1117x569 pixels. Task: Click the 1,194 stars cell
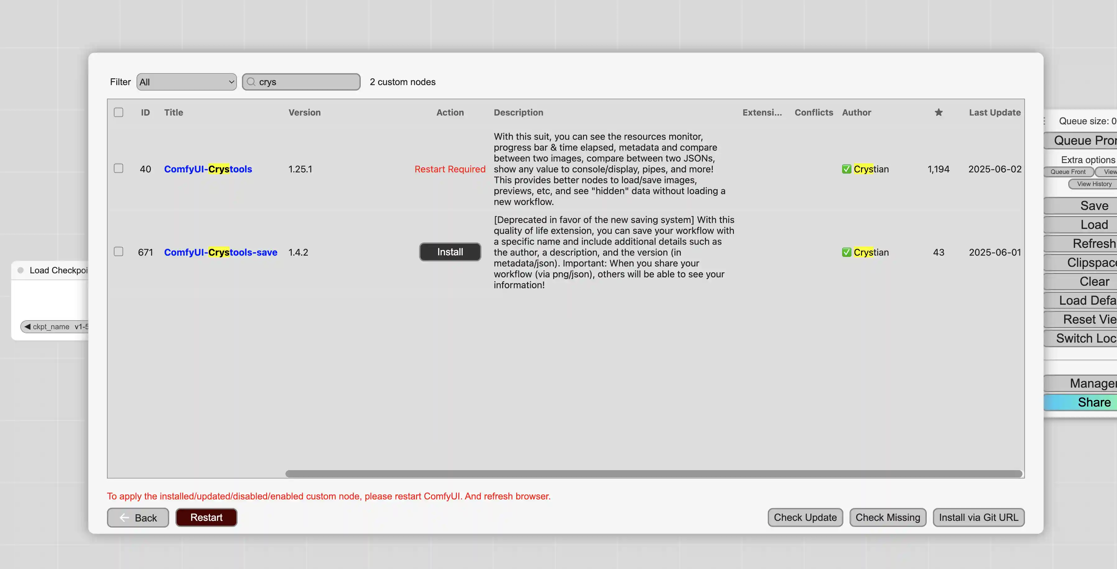(939, 169)
